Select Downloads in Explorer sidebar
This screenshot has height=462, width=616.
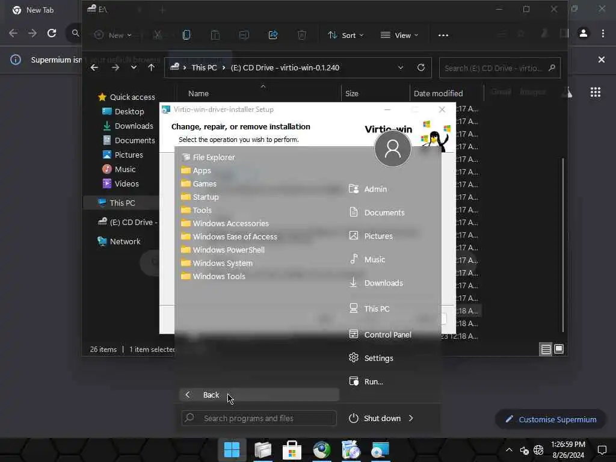[128, 126]
